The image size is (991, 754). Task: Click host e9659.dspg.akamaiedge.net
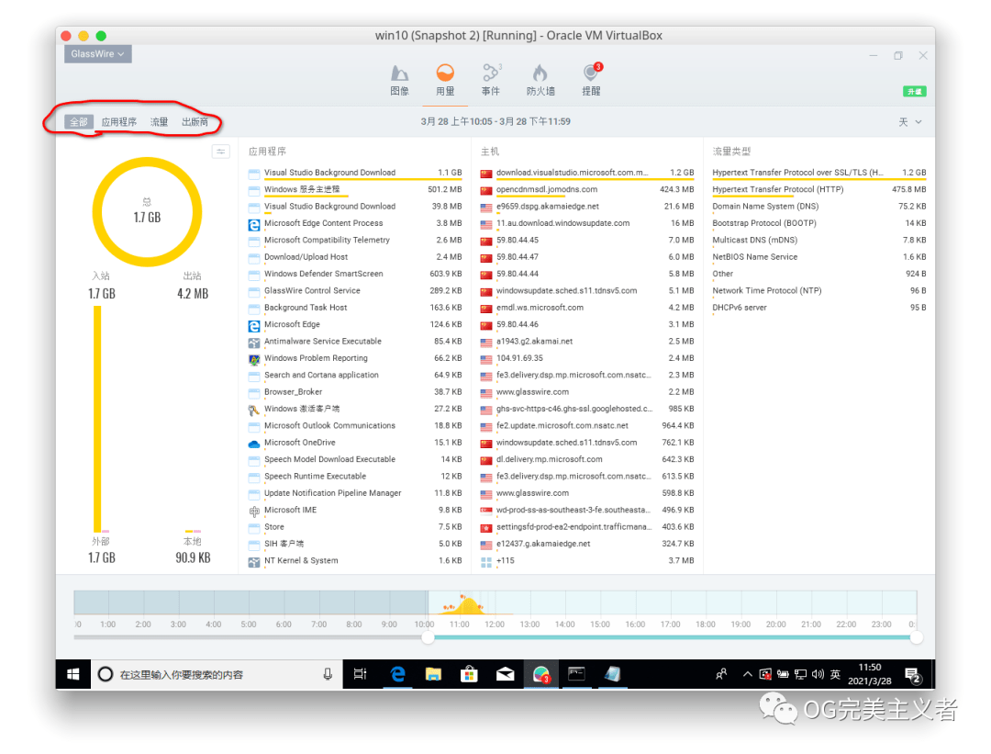coord(547,207)
